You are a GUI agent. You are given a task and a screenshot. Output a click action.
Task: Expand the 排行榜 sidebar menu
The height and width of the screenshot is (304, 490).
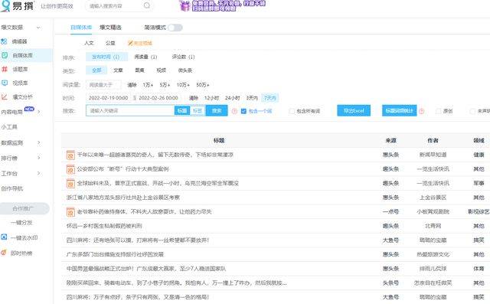(x=39, y=158)
